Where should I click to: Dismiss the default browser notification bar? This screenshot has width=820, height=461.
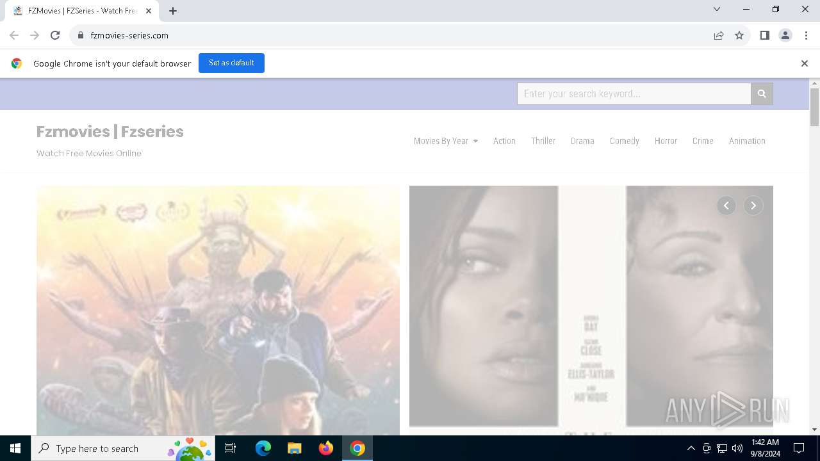[804, 63]
